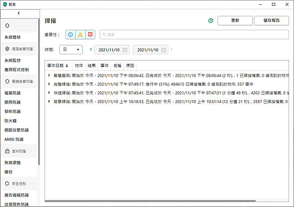The height and width of the screenshot is (207, 294).
Task: Toggle the informational events filter icon
Action: click(71, 35)
